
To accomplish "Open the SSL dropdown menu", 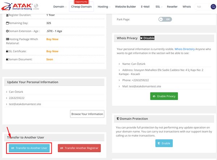I will click(159, 7).
